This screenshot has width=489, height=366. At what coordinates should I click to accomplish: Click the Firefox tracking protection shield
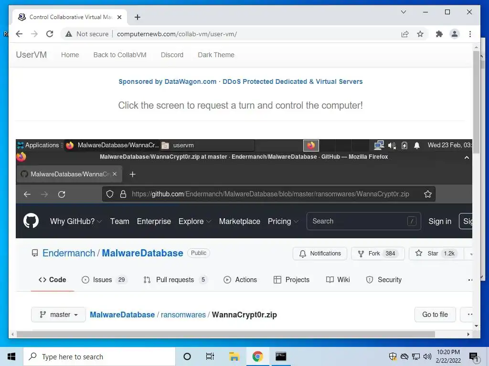(x=110, y=194)
